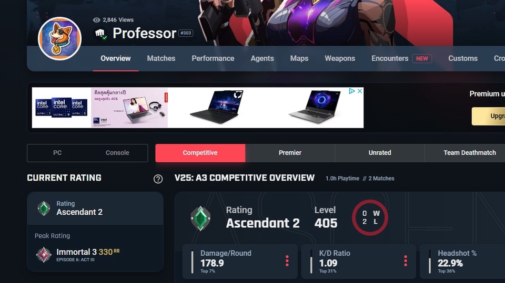Open the K/D Ratio three-dot menu
The width and height of the screenshot is (505, 283).
click(x=406, y=261)
